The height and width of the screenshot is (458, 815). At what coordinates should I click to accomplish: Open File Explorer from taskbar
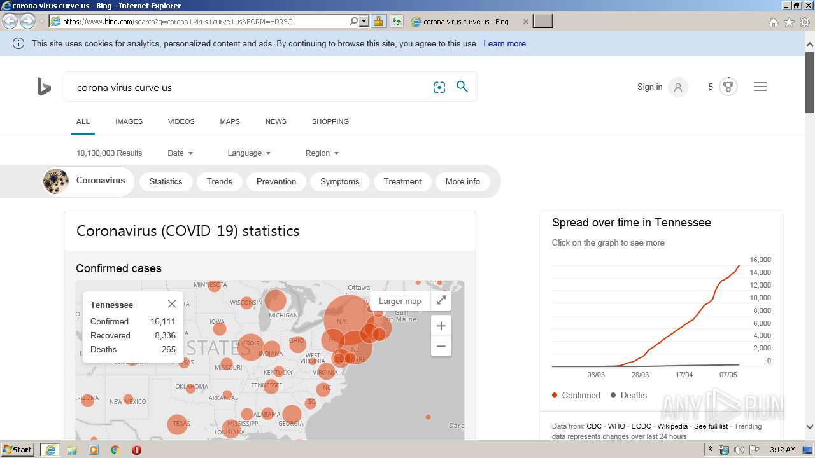[72, 450]
